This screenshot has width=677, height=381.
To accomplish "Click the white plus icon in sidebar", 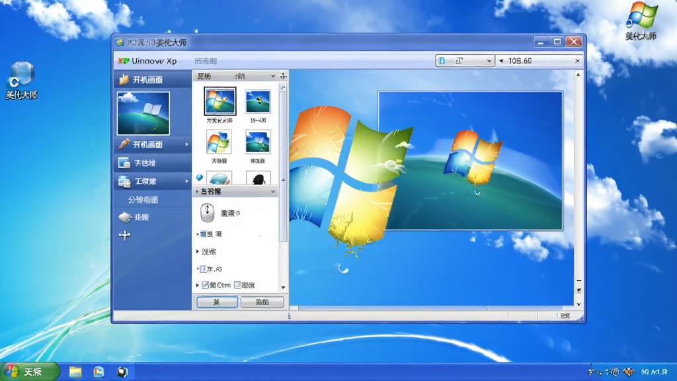I will [124, 235].
